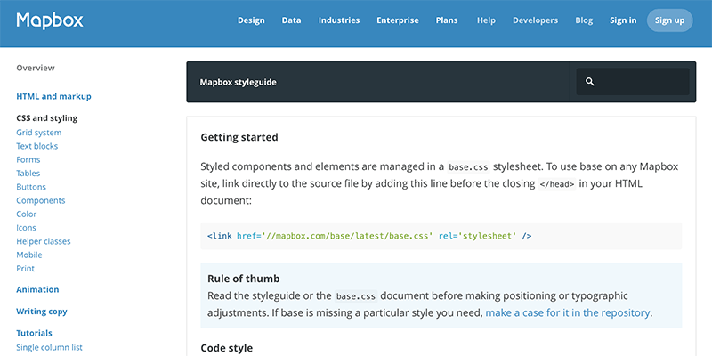This screenshot has width=712, height=356.
Task: Follow "make a case for it" repository link
Action: click(x=568, y=312)
